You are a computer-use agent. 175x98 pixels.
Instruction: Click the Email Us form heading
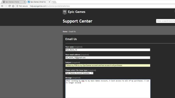(x=71, y=39)
